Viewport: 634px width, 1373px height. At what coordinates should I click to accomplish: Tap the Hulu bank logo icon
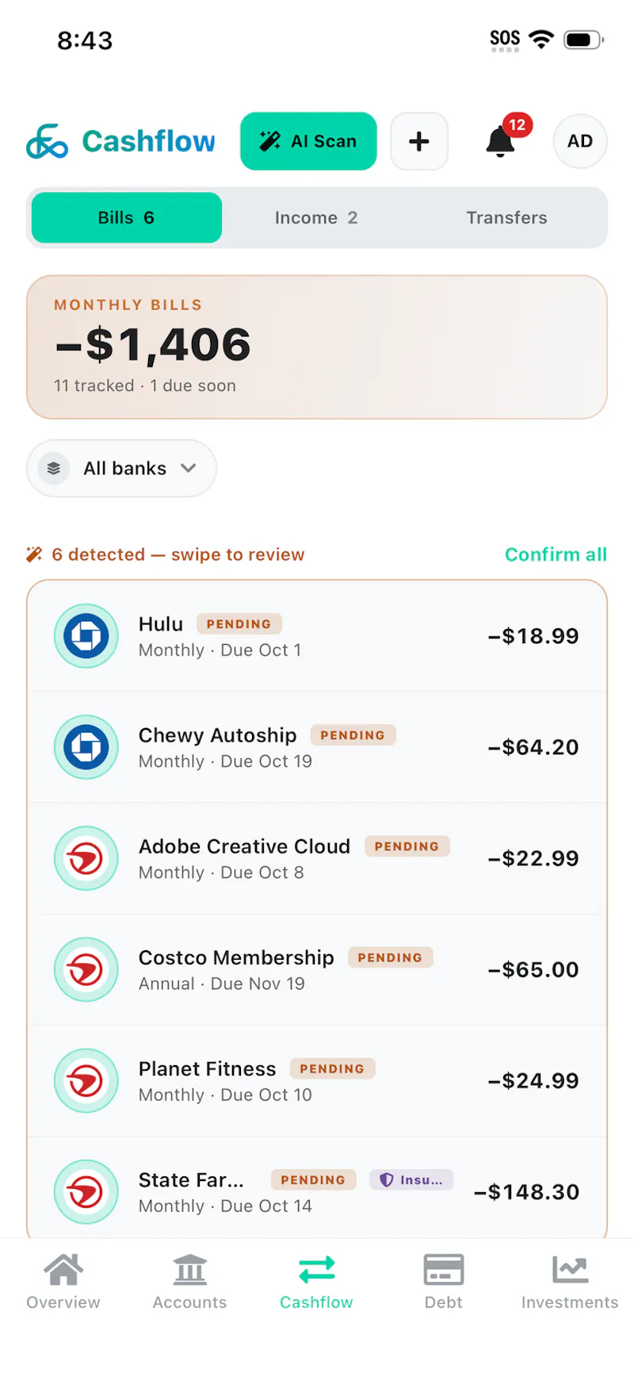(x=86, y=636)
